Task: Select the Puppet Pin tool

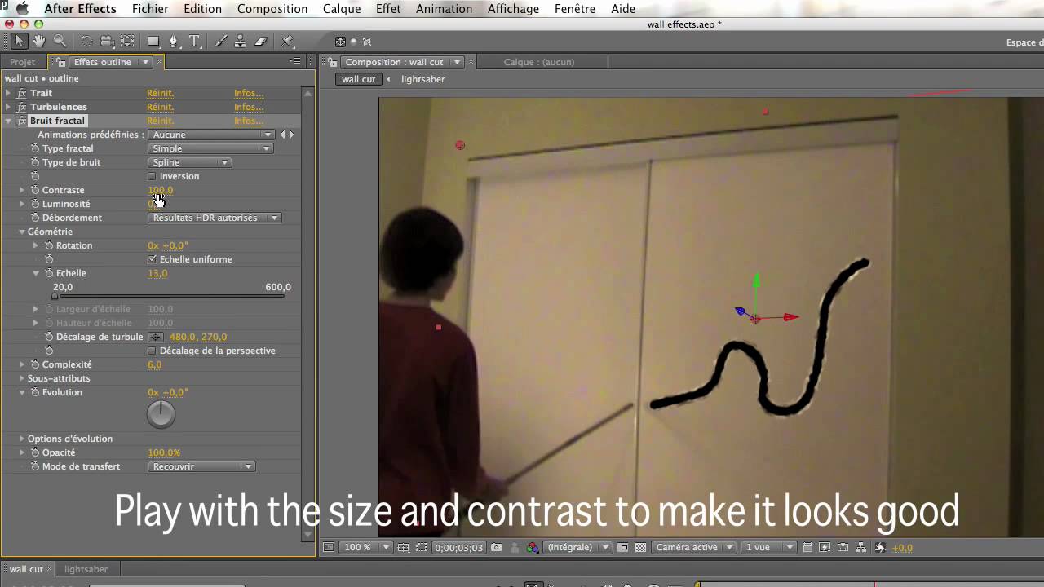Action: [287, 41]
